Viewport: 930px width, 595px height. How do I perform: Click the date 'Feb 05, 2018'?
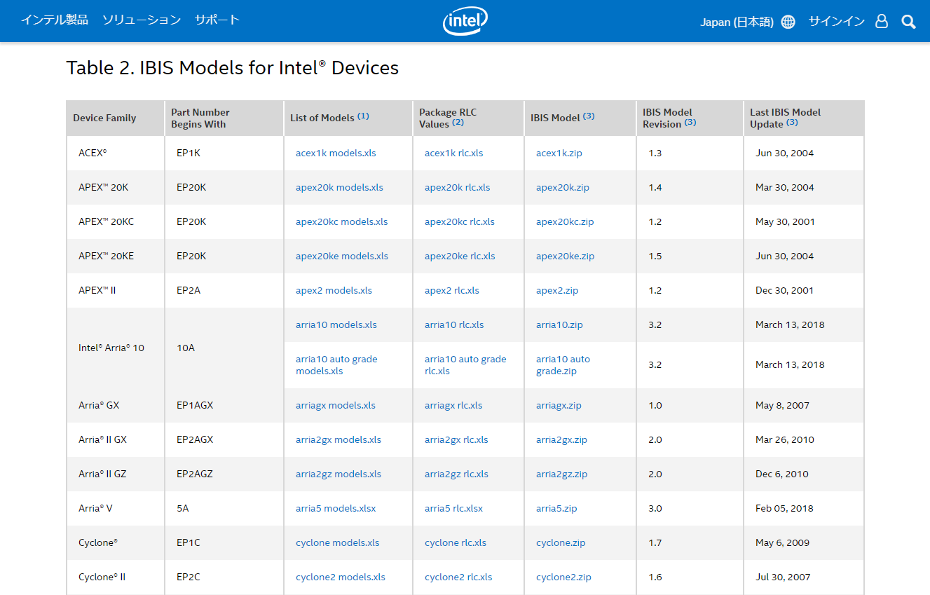pos(784,508)
